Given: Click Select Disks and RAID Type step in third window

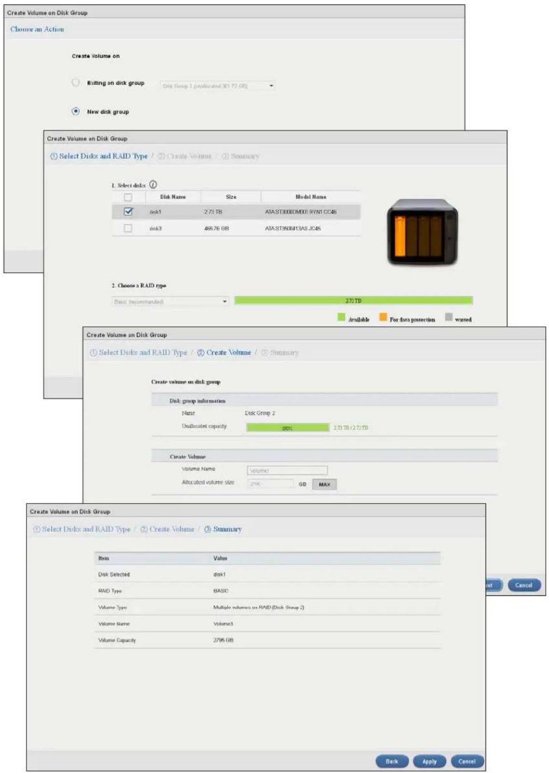Looking at the screenshot, I should [139, 352].
